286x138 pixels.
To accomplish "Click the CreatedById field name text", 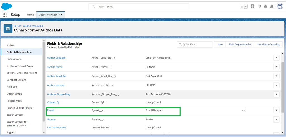I will click(99, 102).
